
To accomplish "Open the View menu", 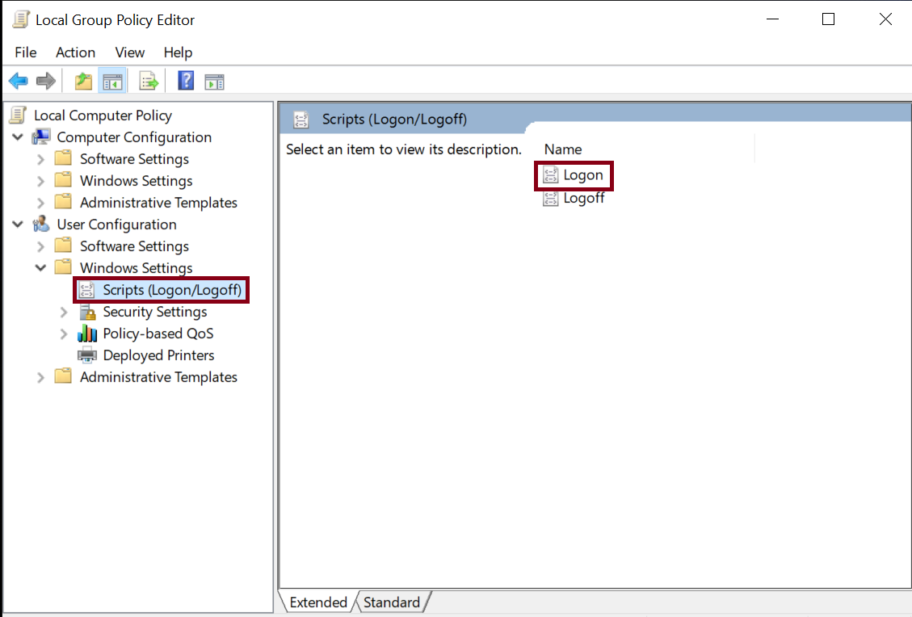I will click(x=129, y=52).
